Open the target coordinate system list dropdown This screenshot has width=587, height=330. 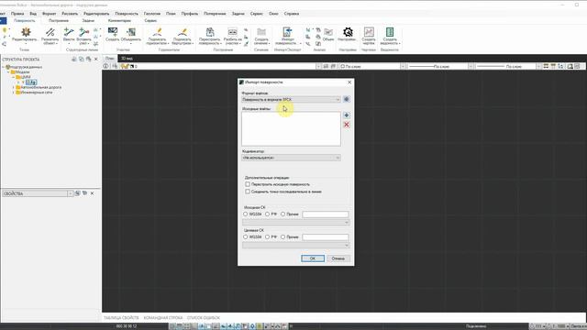click(295, 245)
